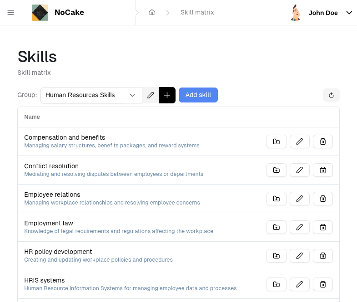Edit the HRIS systems skill

pos(300,284)
